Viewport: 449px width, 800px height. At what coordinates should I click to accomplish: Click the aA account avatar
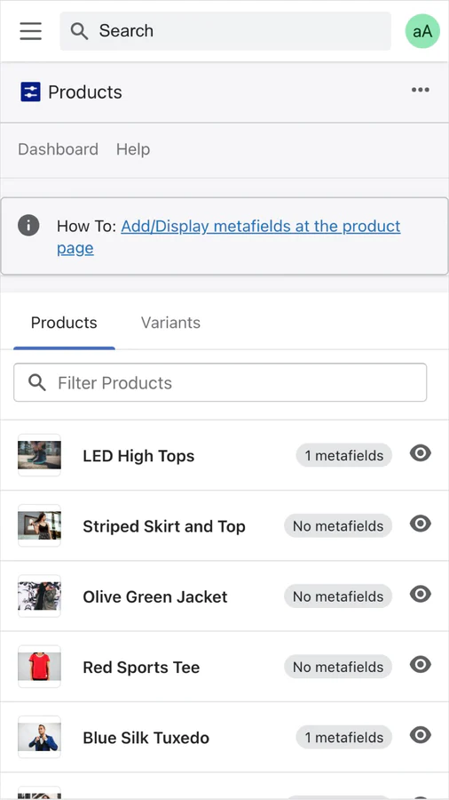pyautogui.click(x=422, y=31)
